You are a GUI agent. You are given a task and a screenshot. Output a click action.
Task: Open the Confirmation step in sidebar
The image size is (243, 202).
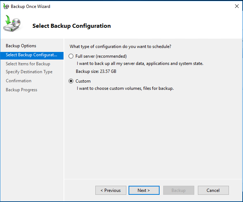click(x=19, y=81)
